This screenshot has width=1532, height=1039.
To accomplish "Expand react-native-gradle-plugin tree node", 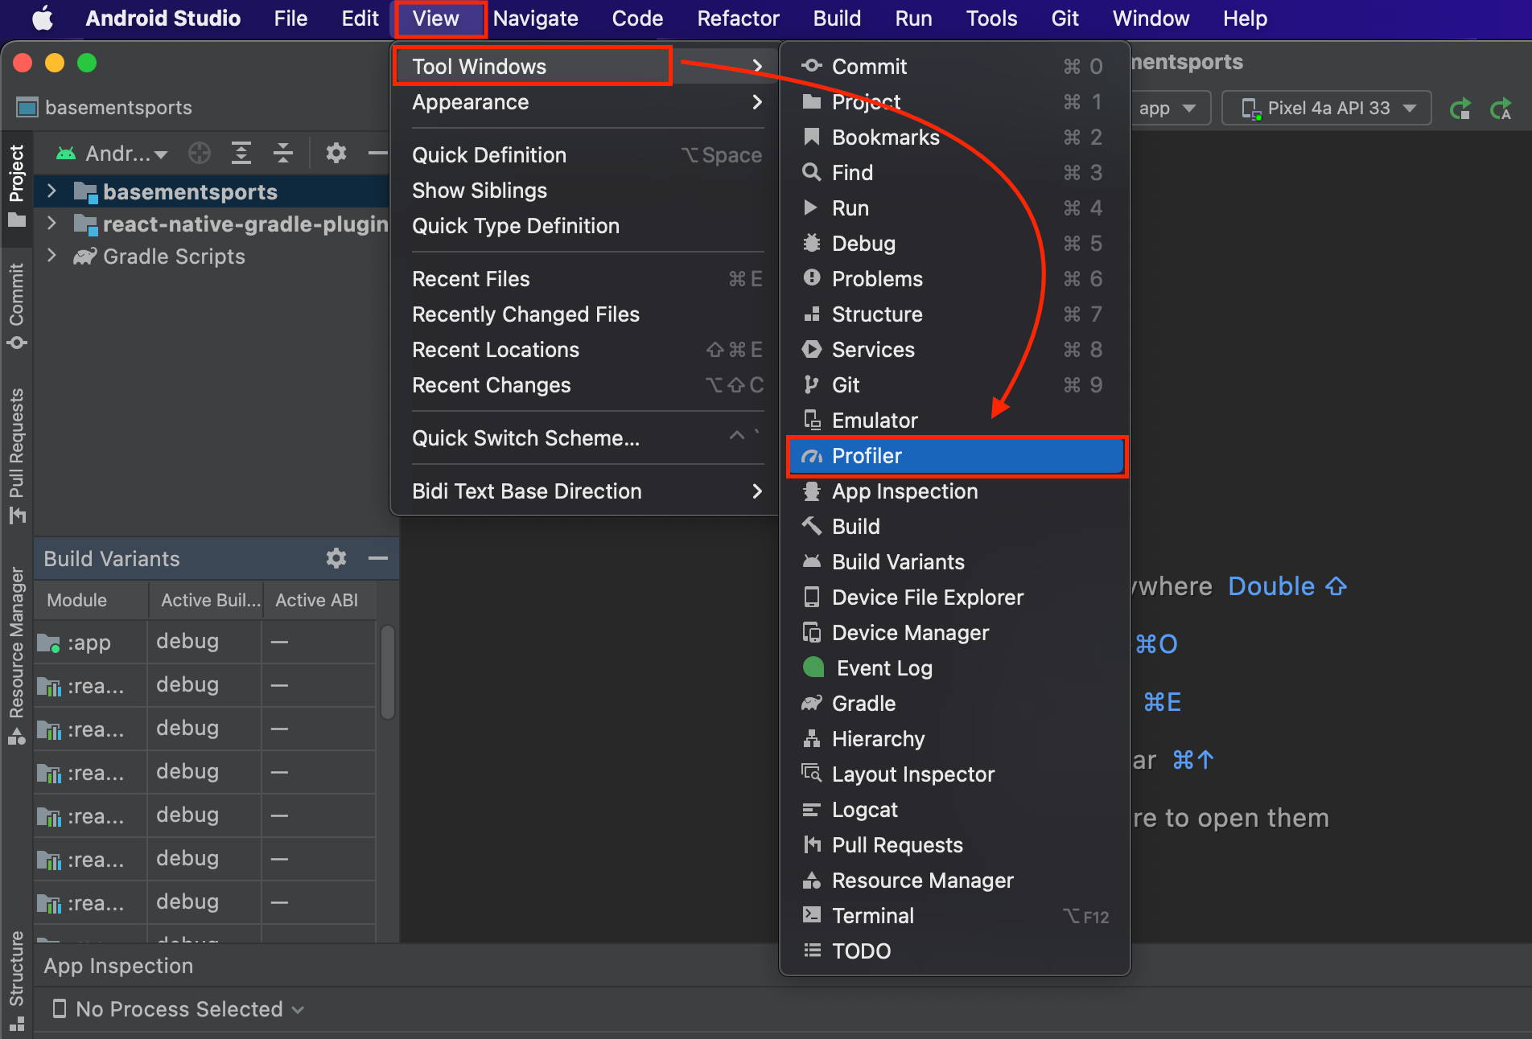I will point(51,223).
